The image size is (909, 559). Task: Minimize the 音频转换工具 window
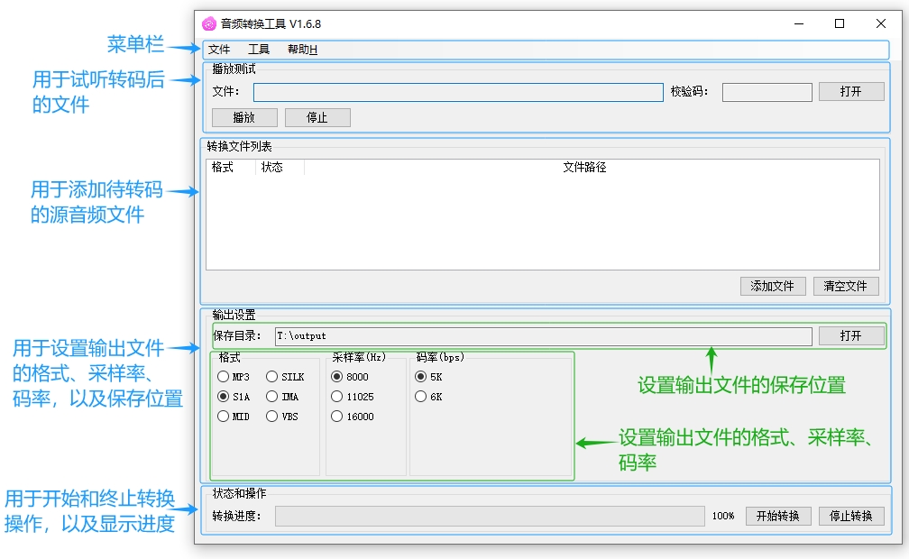(x=799, y=23)
